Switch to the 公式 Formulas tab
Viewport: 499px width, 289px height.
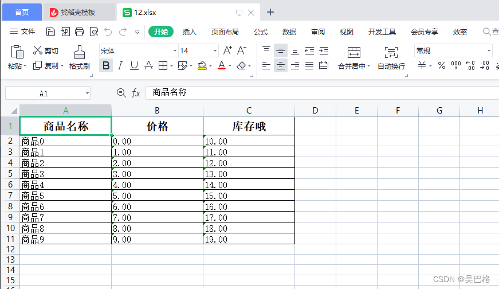pos(261,32)
